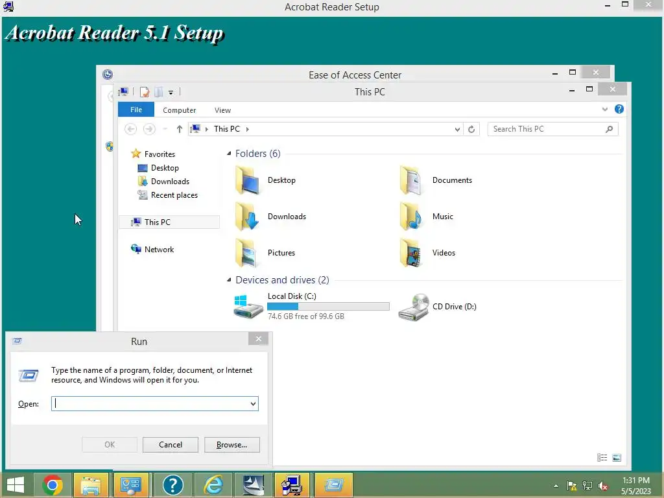Click the network tray icon
Viewport: 664px width, 498px height.
point(587,486)
